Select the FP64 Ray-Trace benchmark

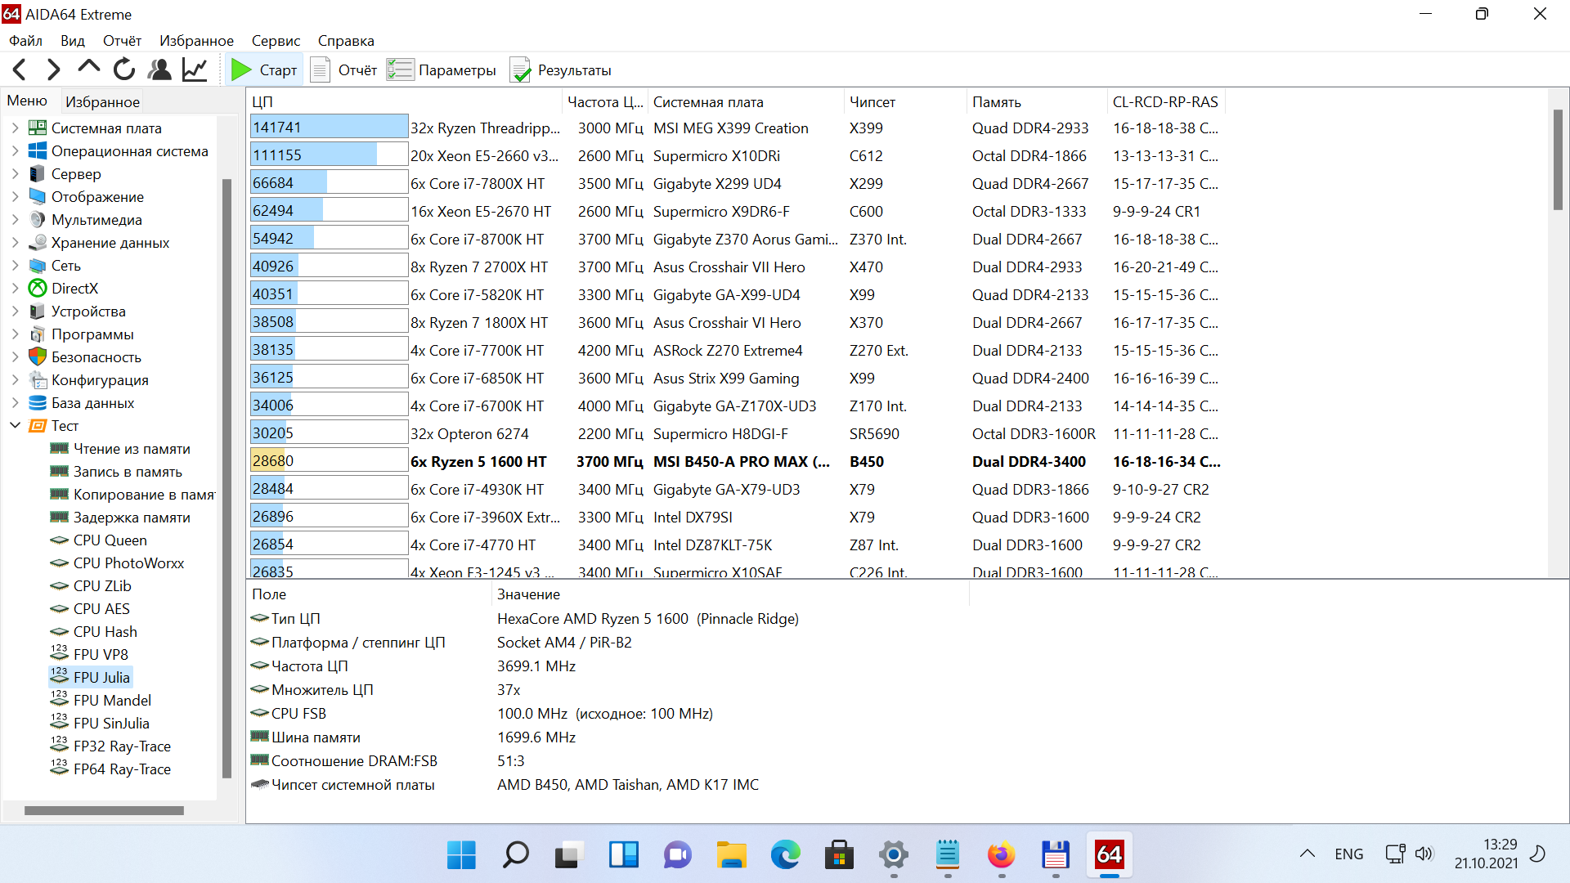(122, 769)
